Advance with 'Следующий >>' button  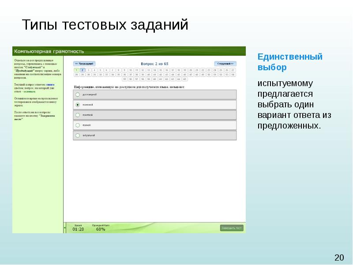tap(225, 64)
